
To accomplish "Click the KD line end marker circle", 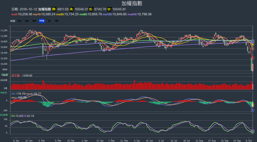I will click(x=253, y=131).
